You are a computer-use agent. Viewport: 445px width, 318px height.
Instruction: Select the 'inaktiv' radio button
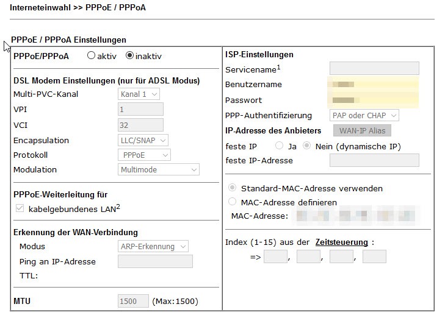click(129, 56)
